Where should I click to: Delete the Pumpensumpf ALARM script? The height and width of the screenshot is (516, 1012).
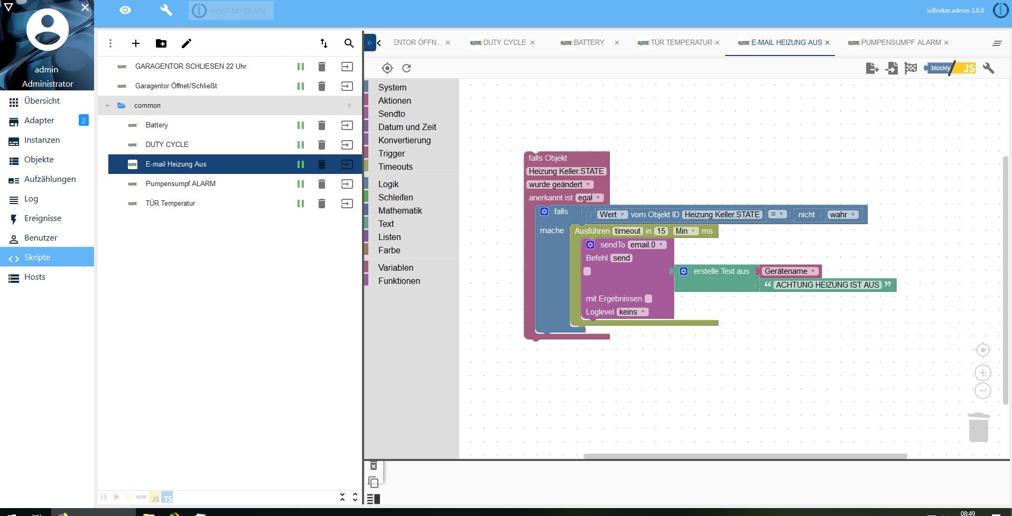(321, 184)
